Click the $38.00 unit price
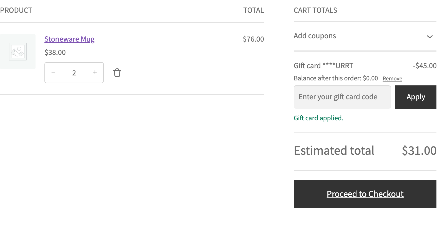This screenshot has height=244, width=437. click(55, 52)
